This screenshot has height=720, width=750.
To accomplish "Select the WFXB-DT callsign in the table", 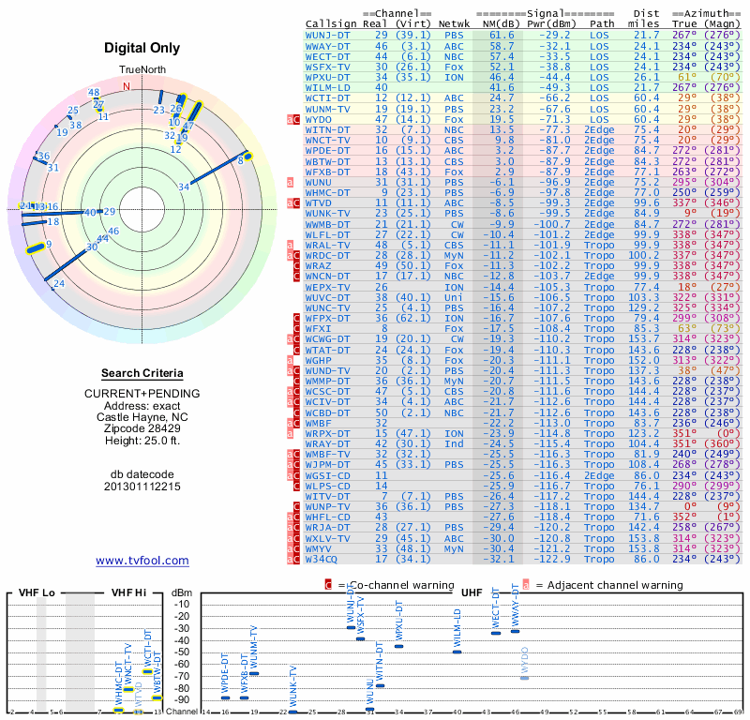I will 327,172.
